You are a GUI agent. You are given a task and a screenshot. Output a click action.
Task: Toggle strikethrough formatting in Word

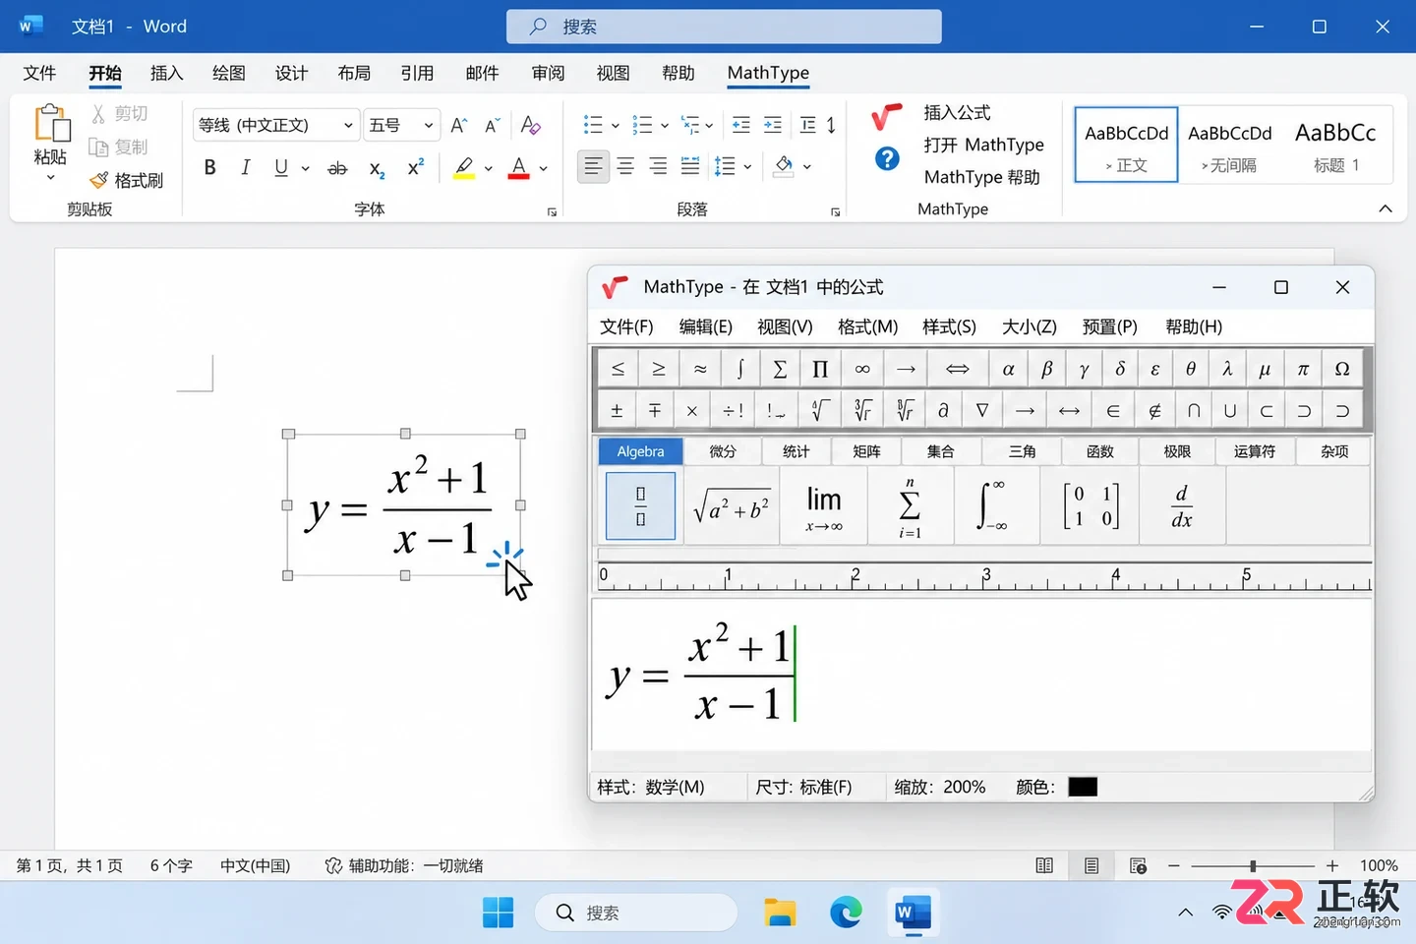click(x=337, y=168)
